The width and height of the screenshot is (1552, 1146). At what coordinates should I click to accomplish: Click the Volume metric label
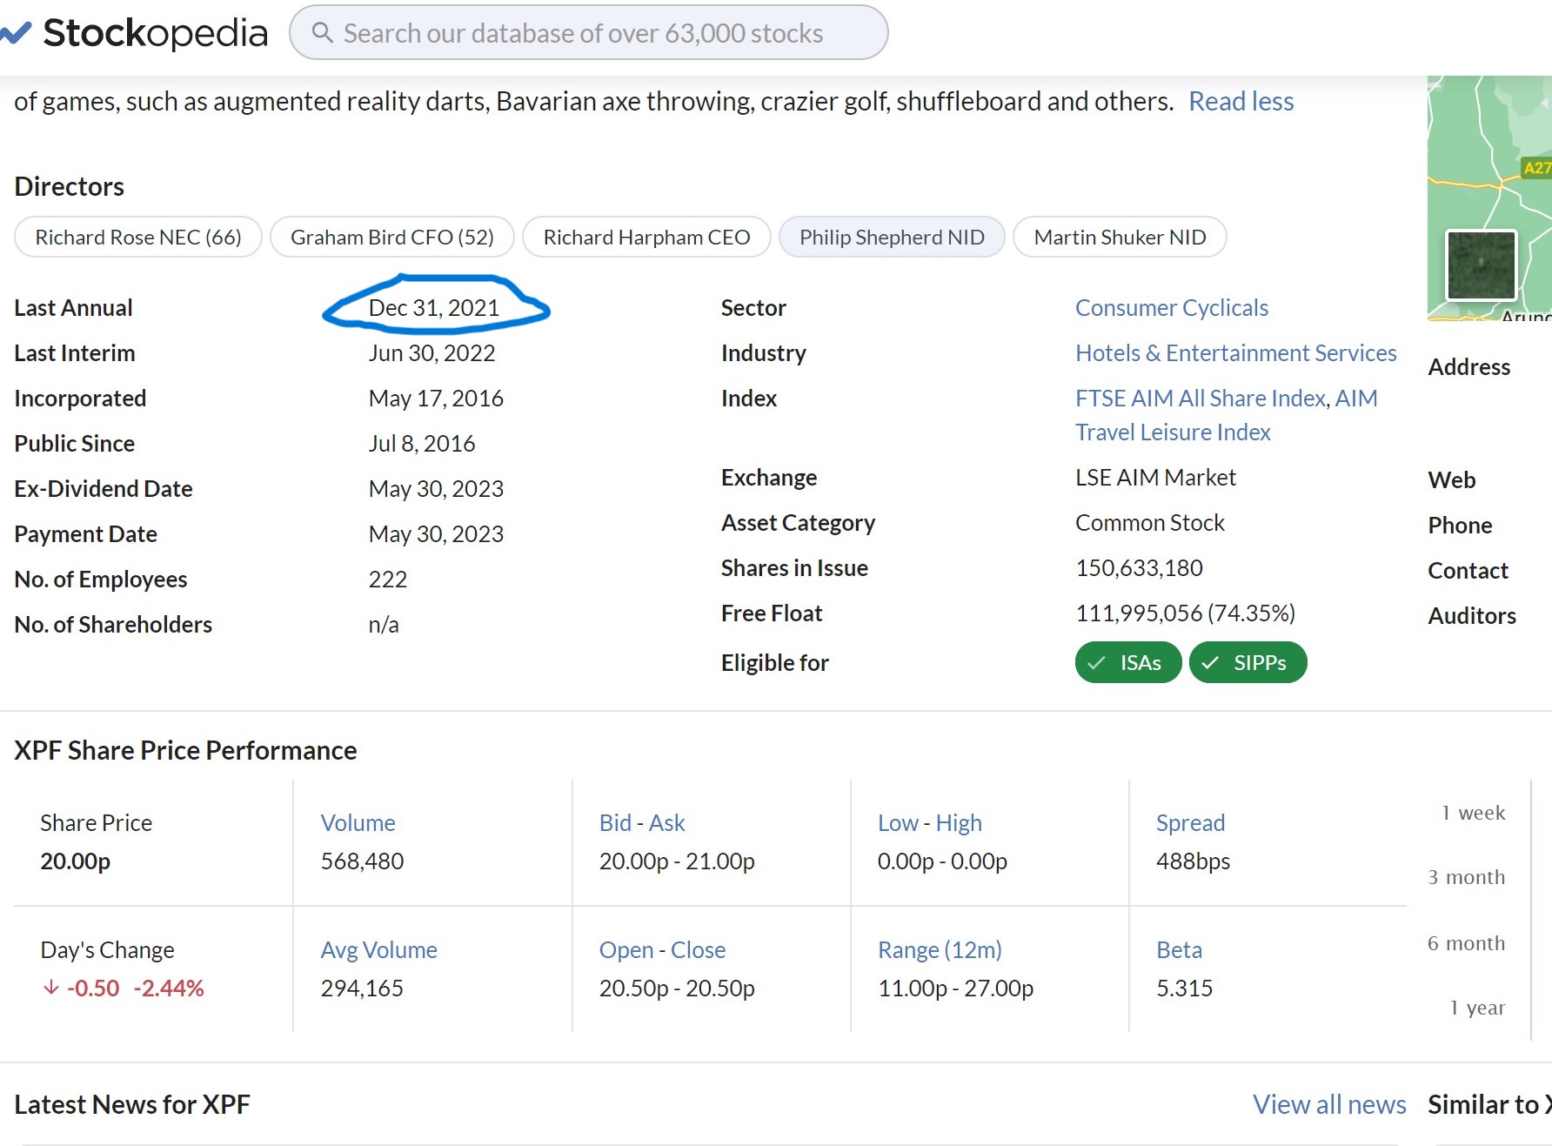click(x=358, y=822)
